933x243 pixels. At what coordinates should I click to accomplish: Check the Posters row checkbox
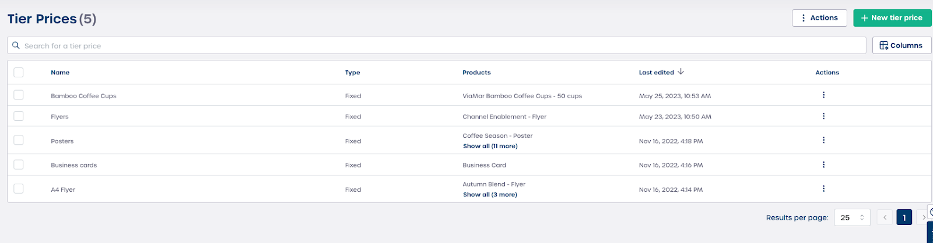click(19, 141)
